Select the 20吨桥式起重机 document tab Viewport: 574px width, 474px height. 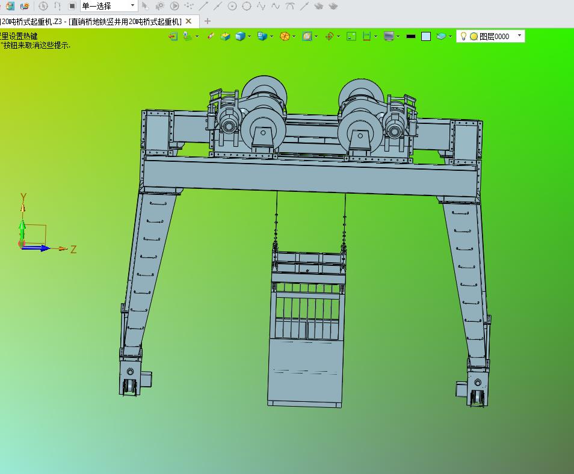[90, 21]
